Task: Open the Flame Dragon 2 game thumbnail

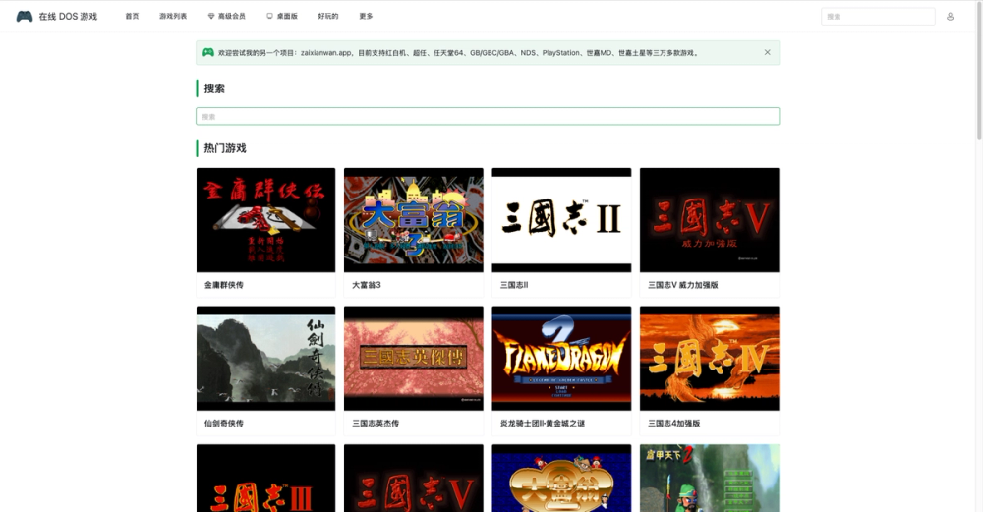Action: (561, 359)
